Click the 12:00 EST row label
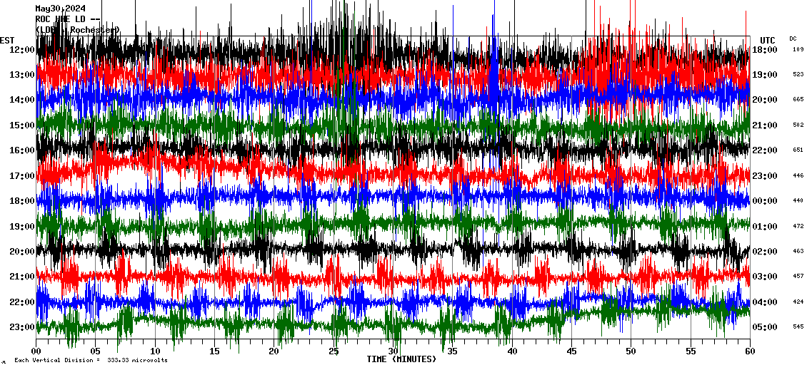The image size is (807, 370). click(x=21, y=50)
